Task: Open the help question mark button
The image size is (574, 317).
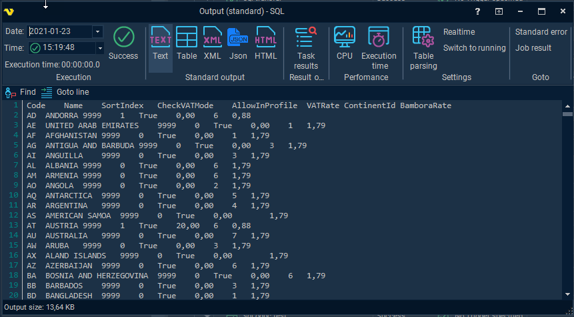Action: pos(477,11)
